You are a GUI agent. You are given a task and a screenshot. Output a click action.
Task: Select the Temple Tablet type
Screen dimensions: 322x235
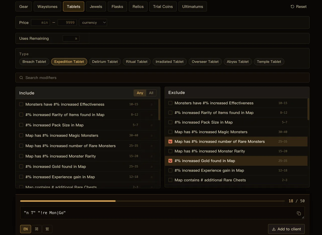[x=269, y=62]
